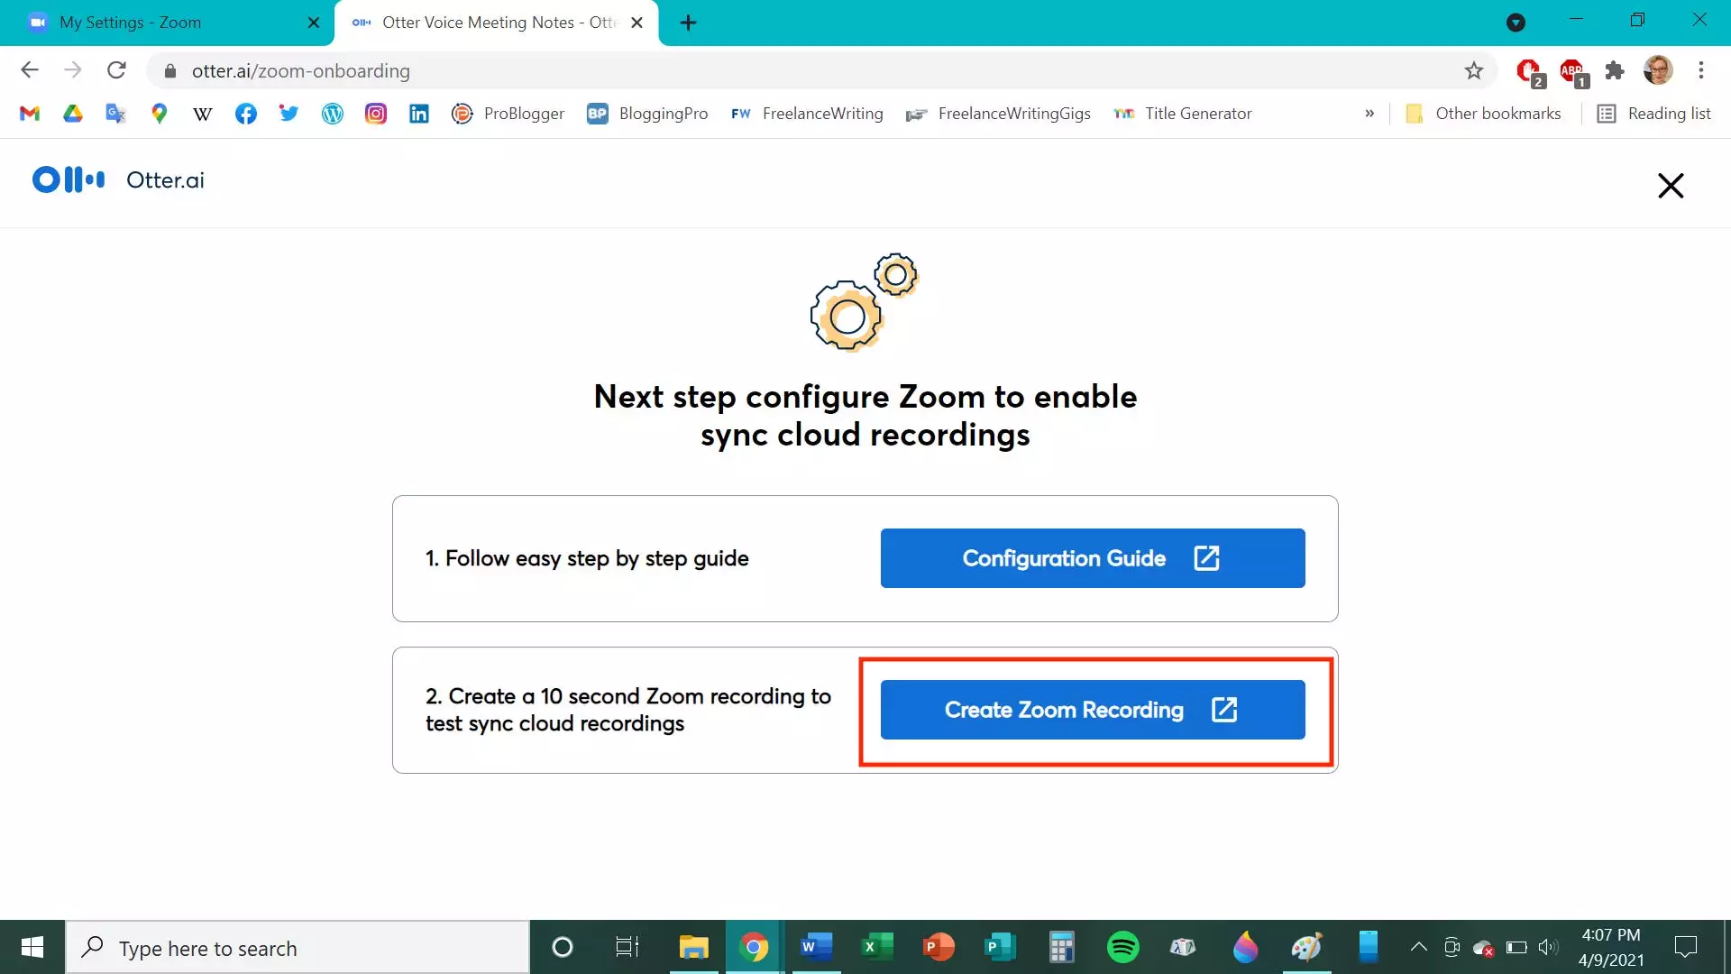
Task: Open the ProBlogger bookmark
Action: [x=508, y=114]
